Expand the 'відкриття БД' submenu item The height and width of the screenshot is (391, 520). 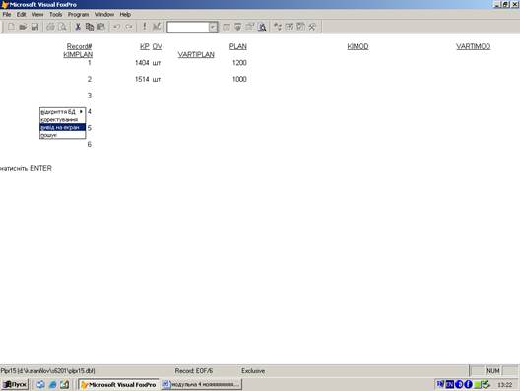point(62,111)
